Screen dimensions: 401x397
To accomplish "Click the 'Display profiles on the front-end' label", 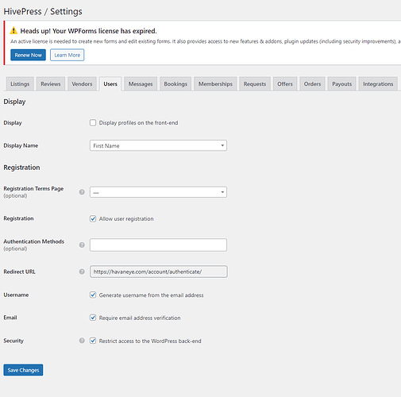I will (x=138, y=123).
